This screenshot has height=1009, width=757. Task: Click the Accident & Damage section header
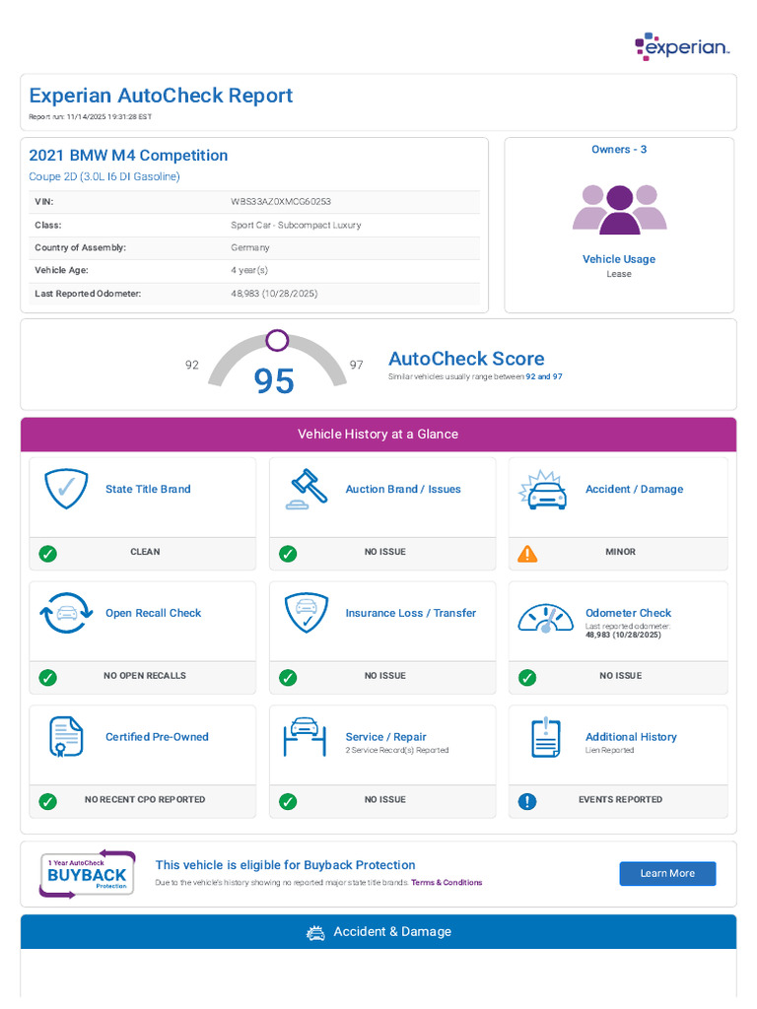[378, 932]
